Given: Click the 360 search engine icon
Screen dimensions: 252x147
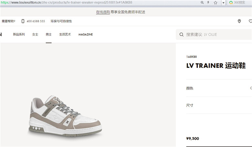Looking at the screenshot, I should (231, 3).
